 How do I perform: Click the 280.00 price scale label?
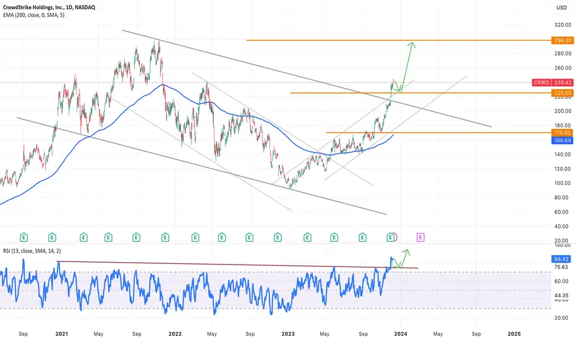(563, 54)
